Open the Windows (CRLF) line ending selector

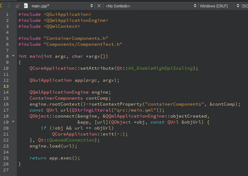coord(219,6)
